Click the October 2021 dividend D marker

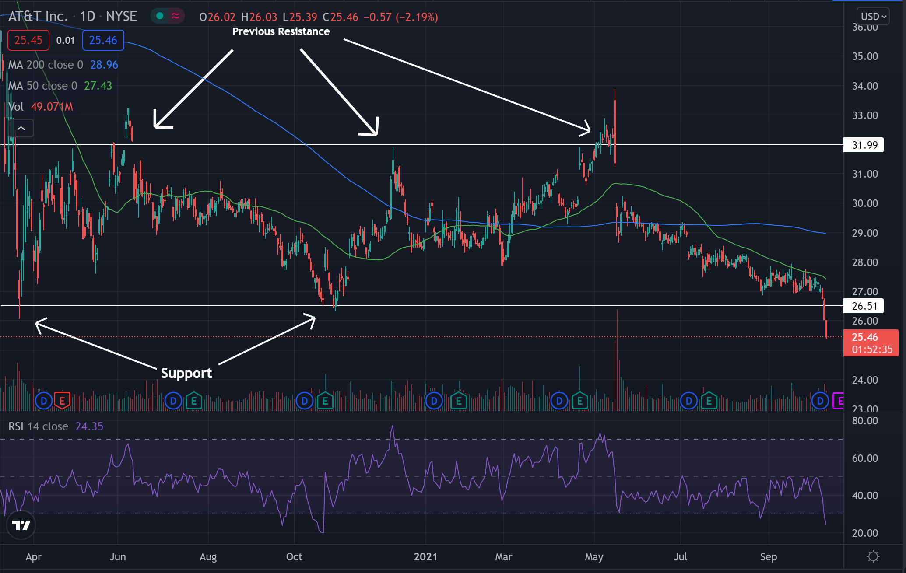pyautogui.click(x=820, y=401)
